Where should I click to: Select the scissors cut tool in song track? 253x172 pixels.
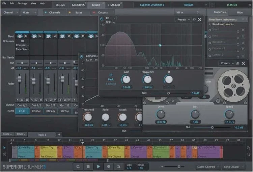(x=4, y=154)
